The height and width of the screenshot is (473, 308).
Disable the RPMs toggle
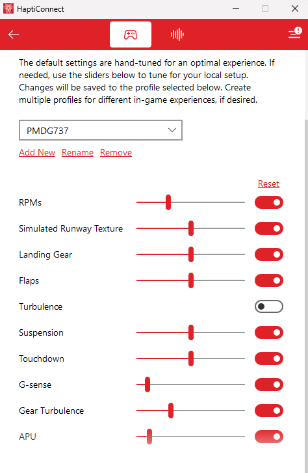269,202
